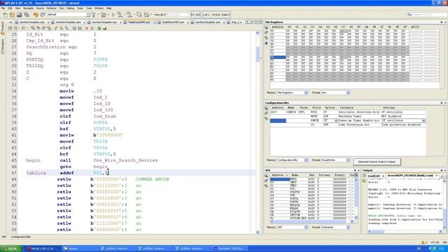Screen dimensions: 448x252
Task: Click the warning notification icon in status bar
Action: (x=423, y=242)
